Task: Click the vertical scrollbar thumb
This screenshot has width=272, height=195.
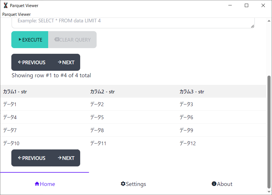Action: click(x=269, y=132)
